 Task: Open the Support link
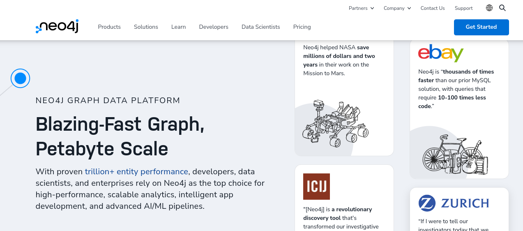(x=463, y=8)
